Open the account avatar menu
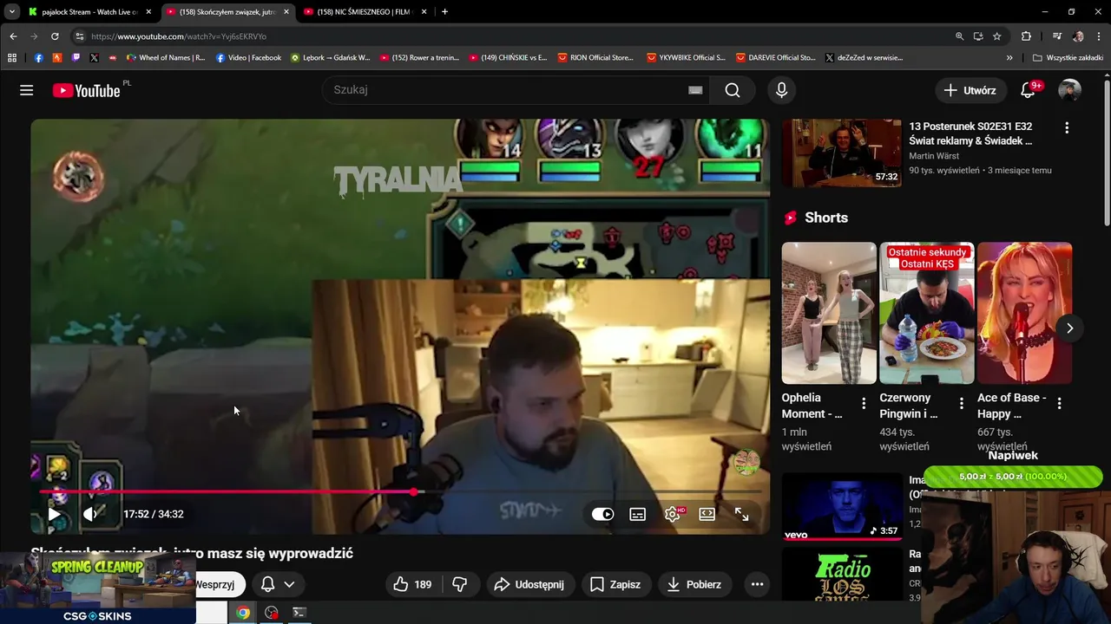Screen dimensions: 1111x624 coord(1070,90)
